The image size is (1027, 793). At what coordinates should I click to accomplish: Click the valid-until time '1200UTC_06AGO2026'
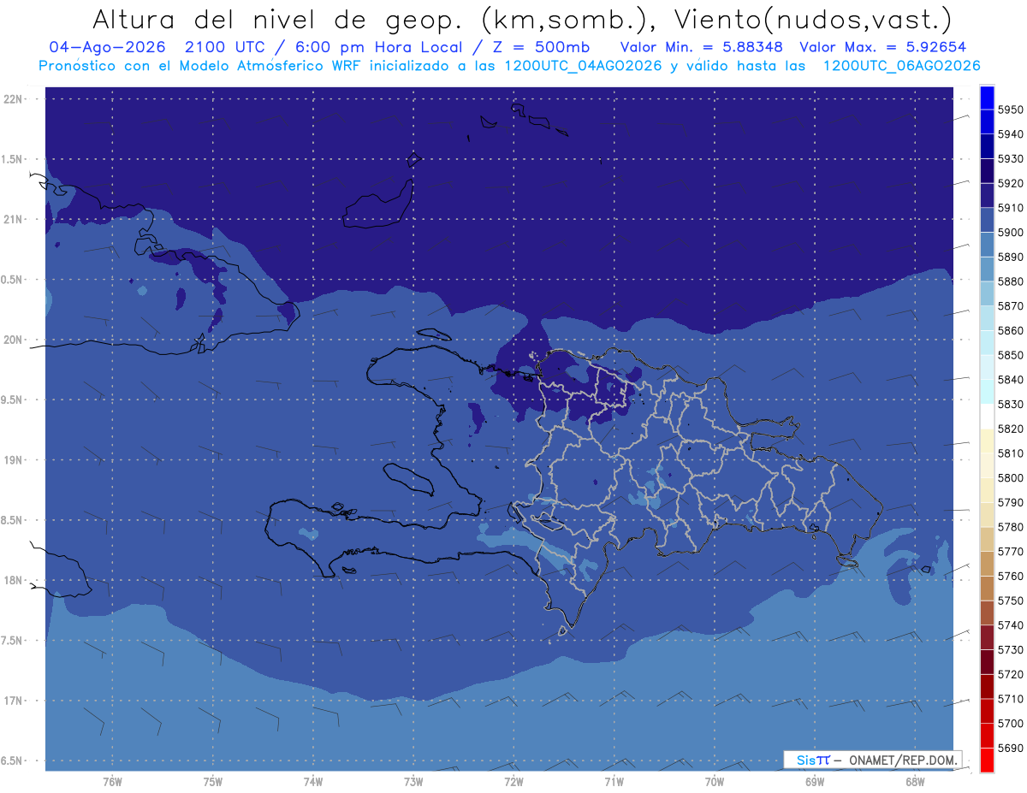(x=901, y=66)
